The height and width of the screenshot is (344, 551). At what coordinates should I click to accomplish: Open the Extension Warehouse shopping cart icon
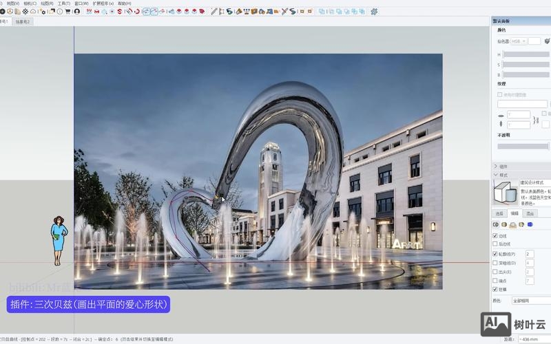coord(67,12)
